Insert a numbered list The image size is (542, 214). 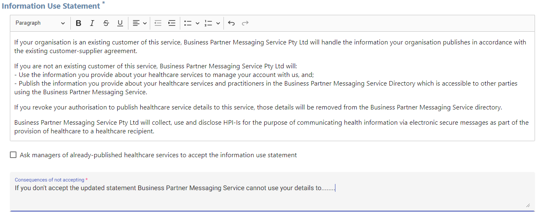click(209, 23)
